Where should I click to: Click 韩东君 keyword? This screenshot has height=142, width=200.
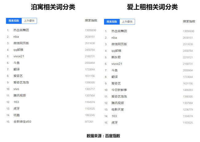[x=116, y=57]
